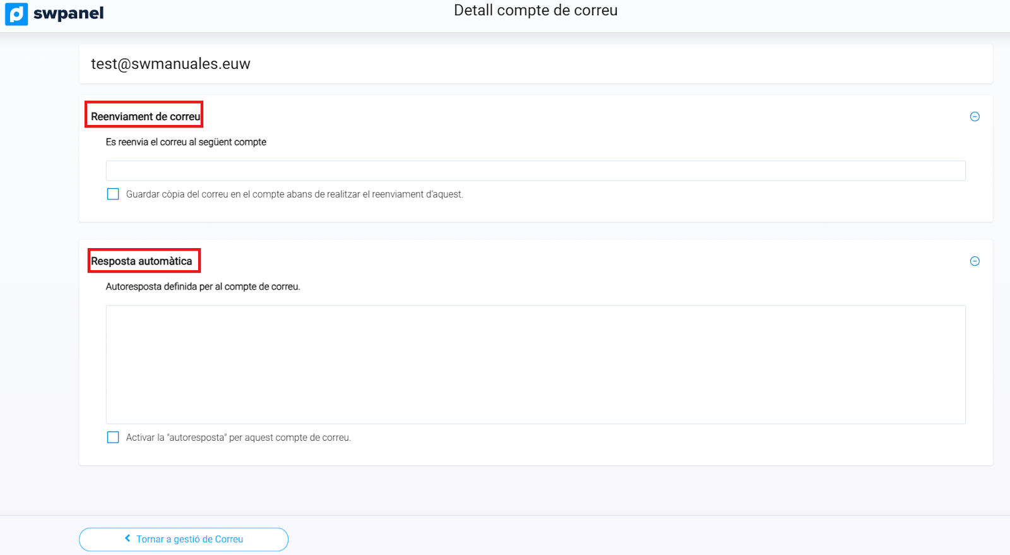
Task: Click the swpanel logo icon
Action: point(16,13)
